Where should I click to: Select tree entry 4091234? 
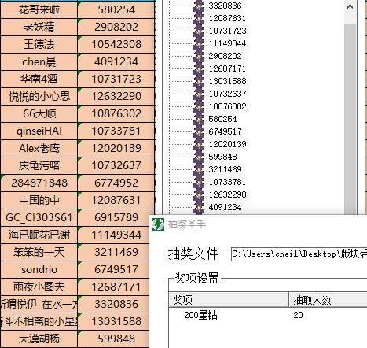tap(225, 207)
